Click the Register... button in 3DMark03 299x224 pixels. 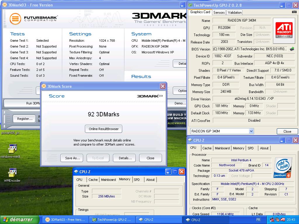(24, 119)
